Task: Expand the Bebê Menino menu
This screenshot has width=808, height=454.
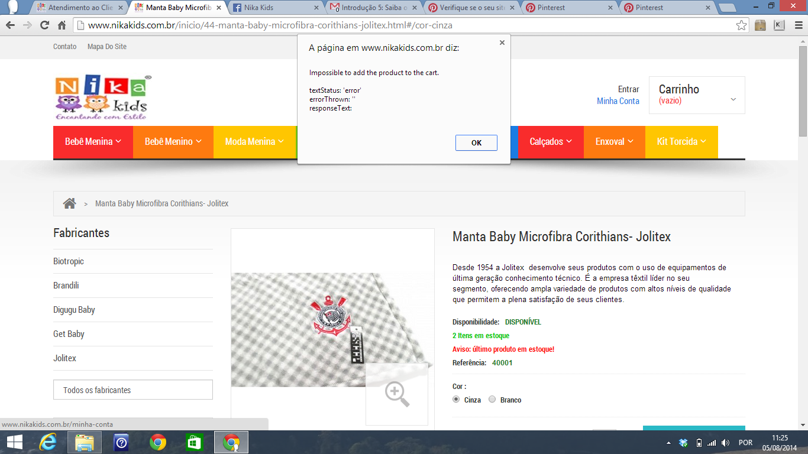Action: pos(173,142)
